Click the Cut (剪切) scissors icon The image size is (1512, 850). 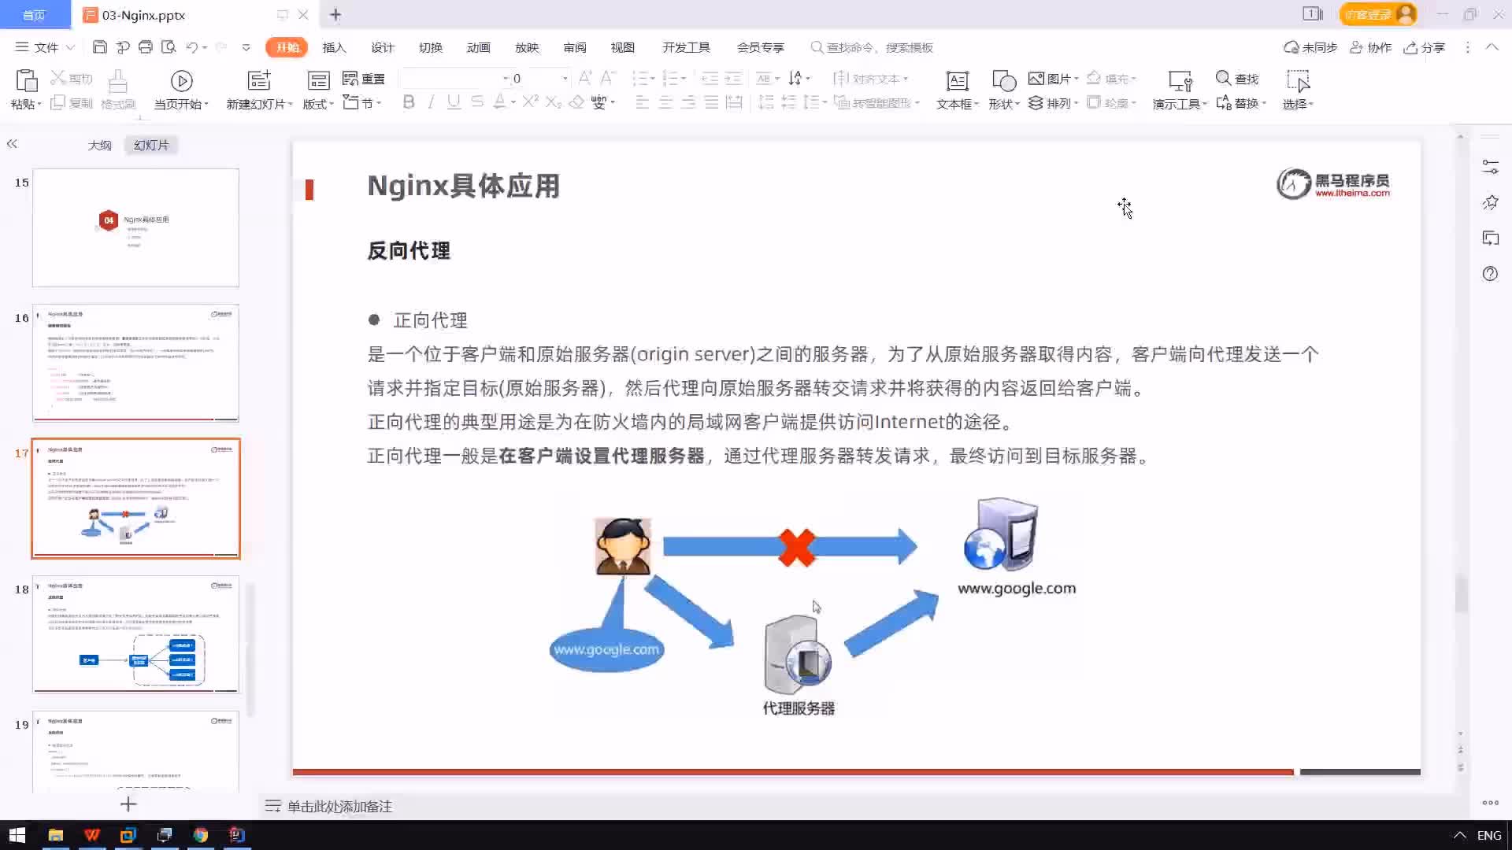coord(57,78)
